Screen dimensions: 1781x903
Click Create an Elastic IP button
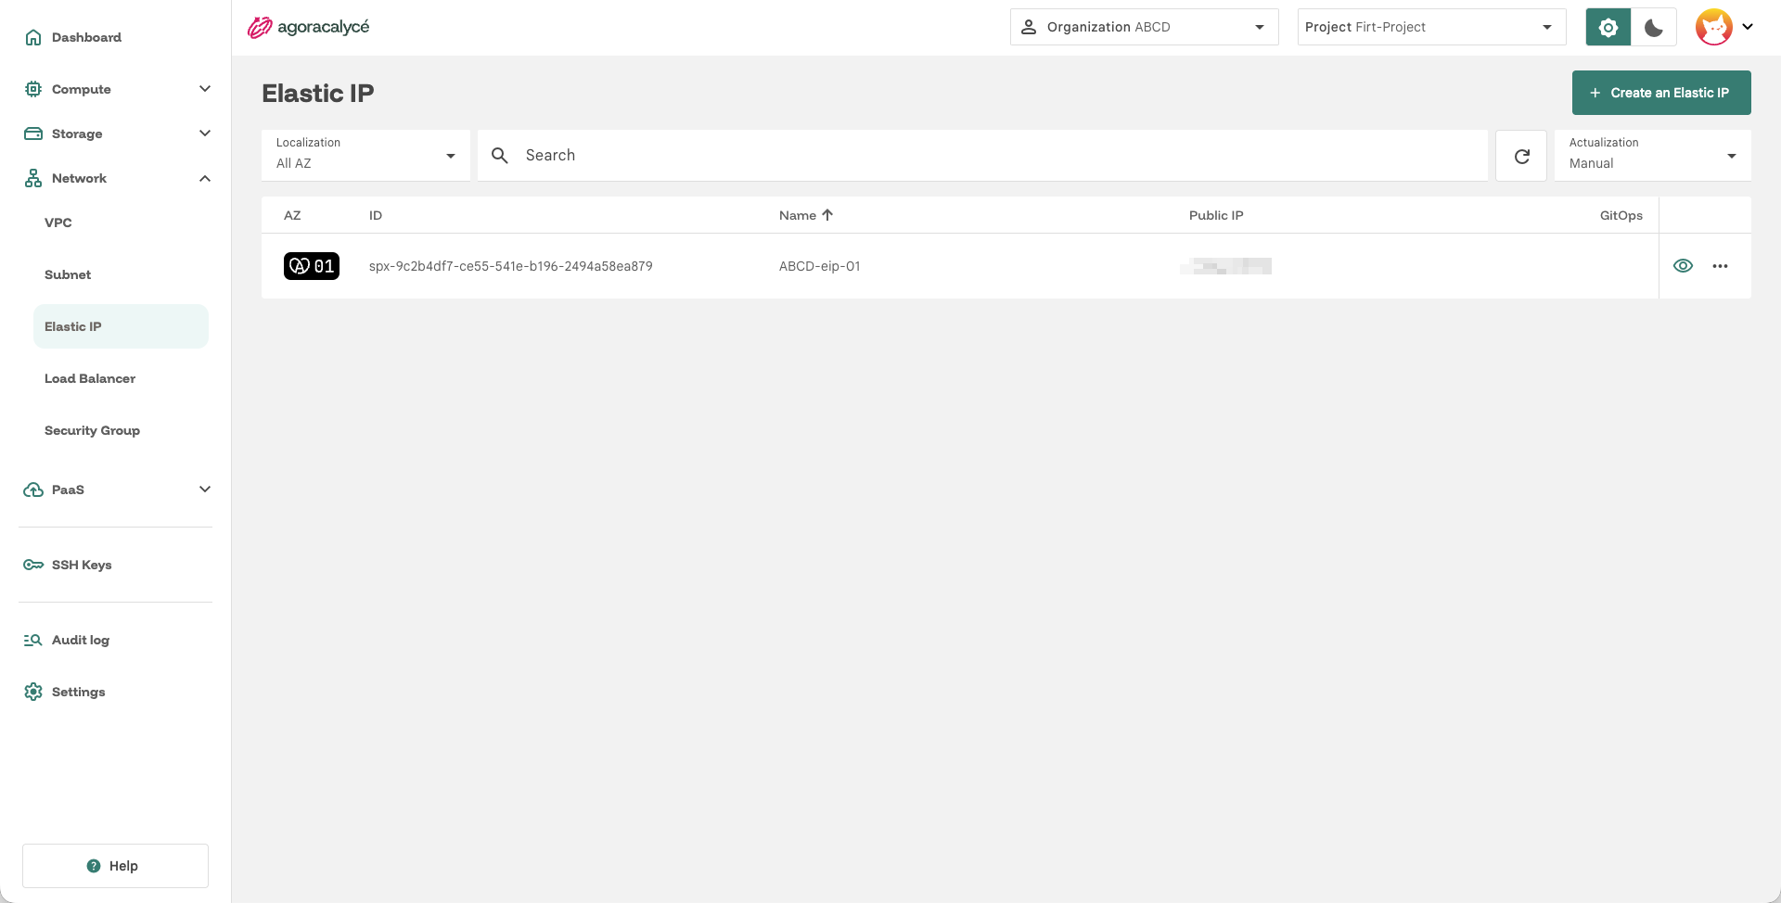1660,93
